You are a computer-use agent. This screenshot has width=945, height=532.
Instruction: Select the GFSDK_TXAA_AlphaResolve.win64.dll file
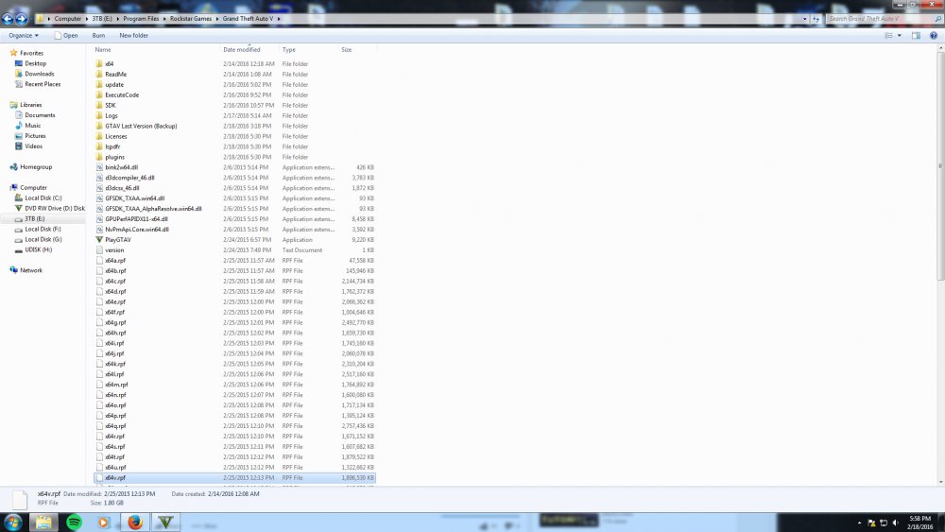(153, 209)
